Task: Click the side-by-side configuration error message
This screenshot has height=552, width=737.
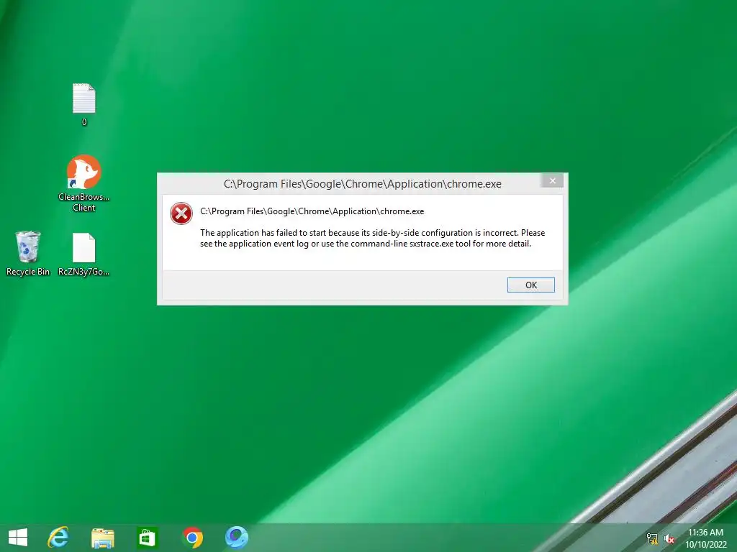Action: tap(372, 238)
